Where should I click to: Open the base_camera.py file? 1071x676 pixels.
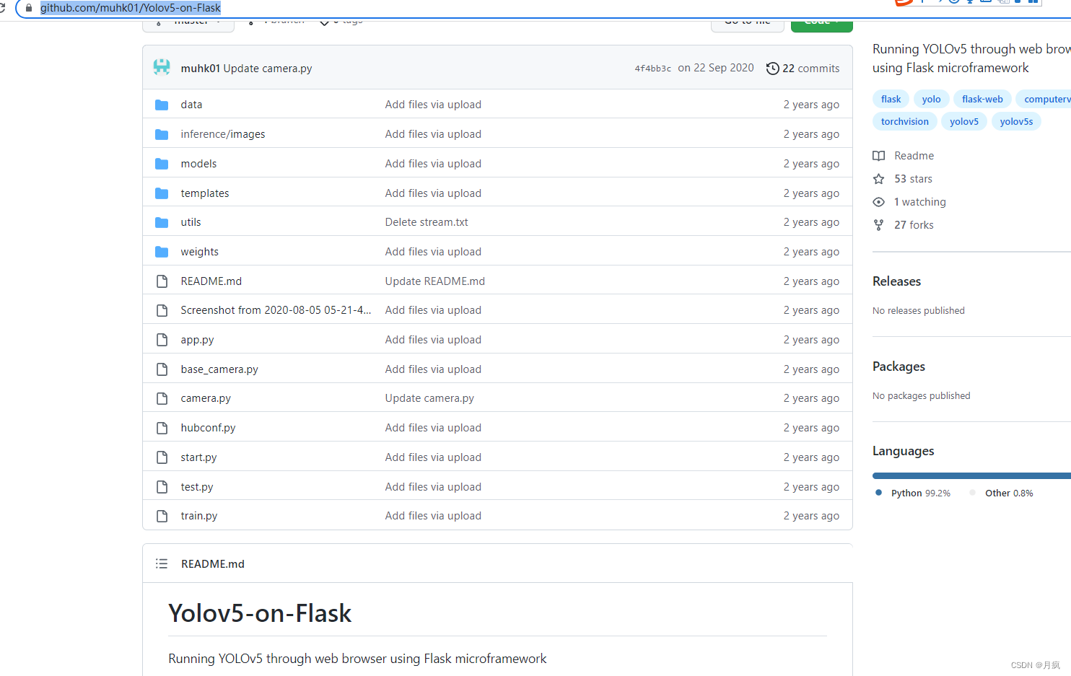click(x=219, y=369)
